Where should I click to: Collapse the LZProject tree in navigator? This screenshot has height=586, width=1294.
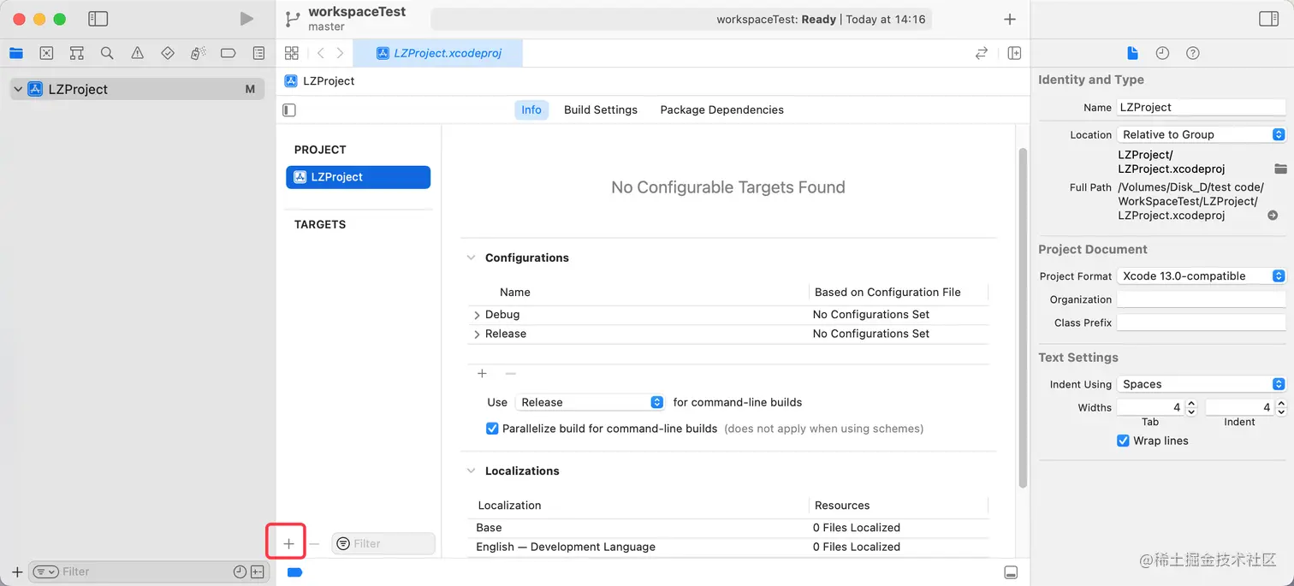point(18,89)
